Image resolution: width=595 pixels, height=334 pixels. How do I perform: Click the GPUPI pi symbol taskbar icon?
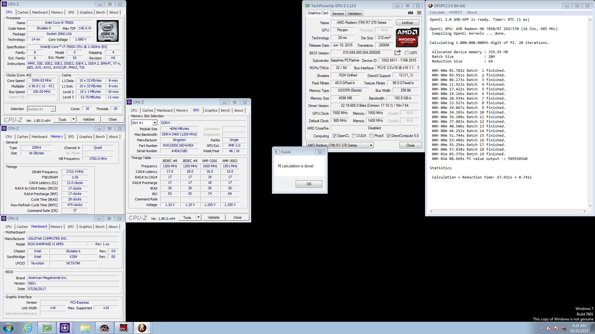coord(142,328)
